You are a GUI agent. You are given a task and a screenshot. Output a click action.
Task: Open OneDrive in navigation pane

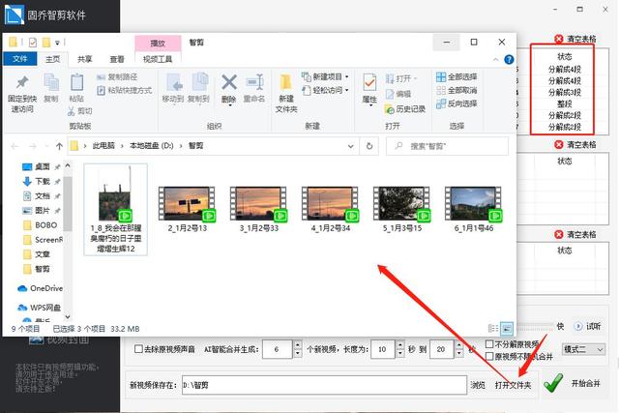click(x=40, y=288)
